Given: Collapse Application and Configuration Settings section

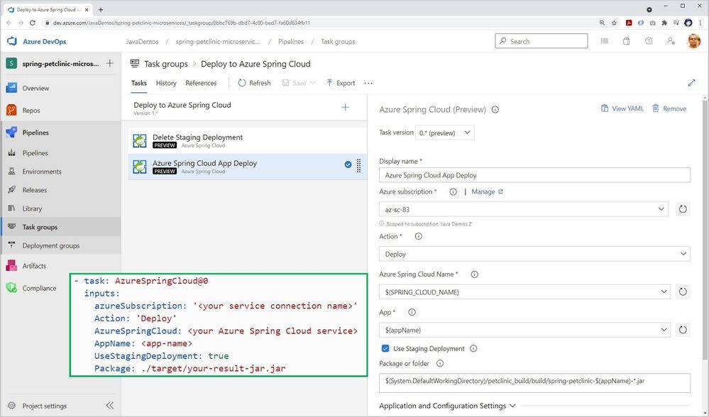Looking at the screenshot, I should pos(448,406).
